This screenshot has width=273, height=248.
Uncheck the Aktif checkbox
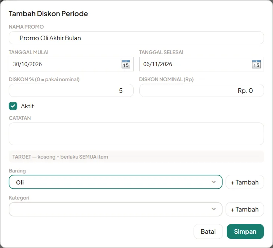coord(13,106)
